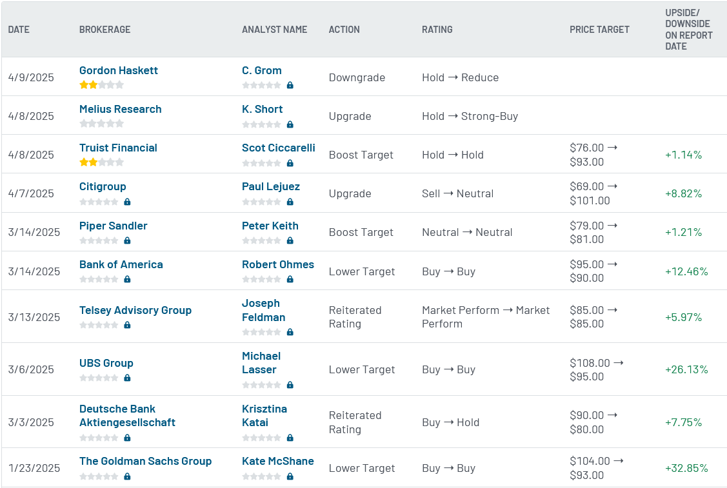Click lock icon under Joseph Feldman
The width and height of the screenshot is (727, 488).
coord(290,332)
